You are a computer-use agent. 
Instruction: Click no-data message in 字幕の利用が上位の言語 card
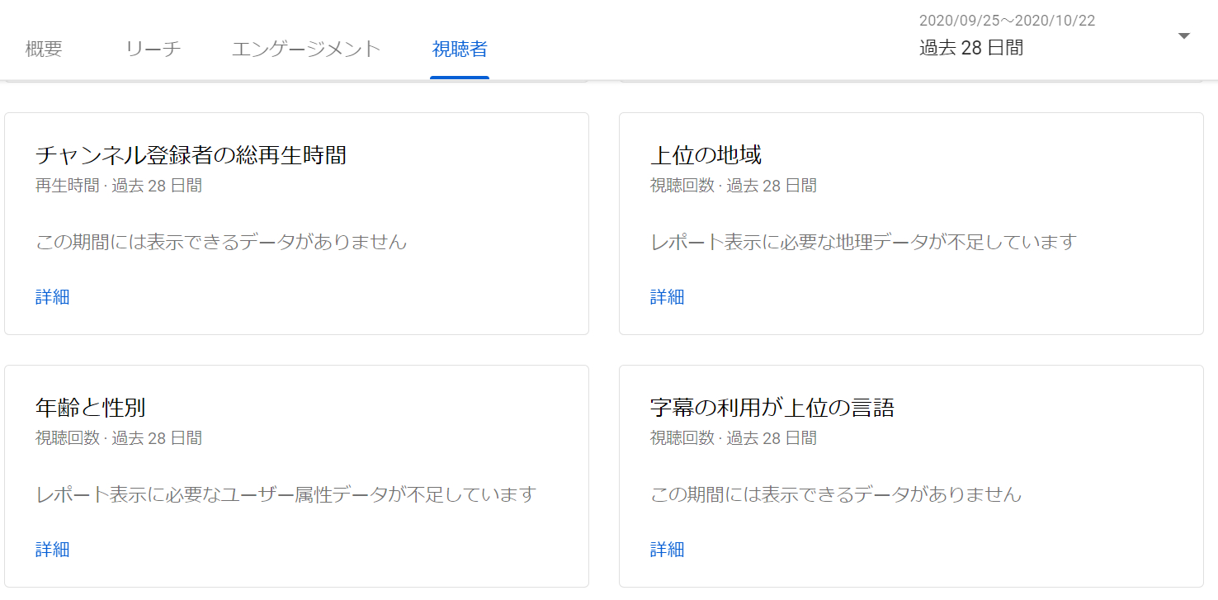pos(836,495)
